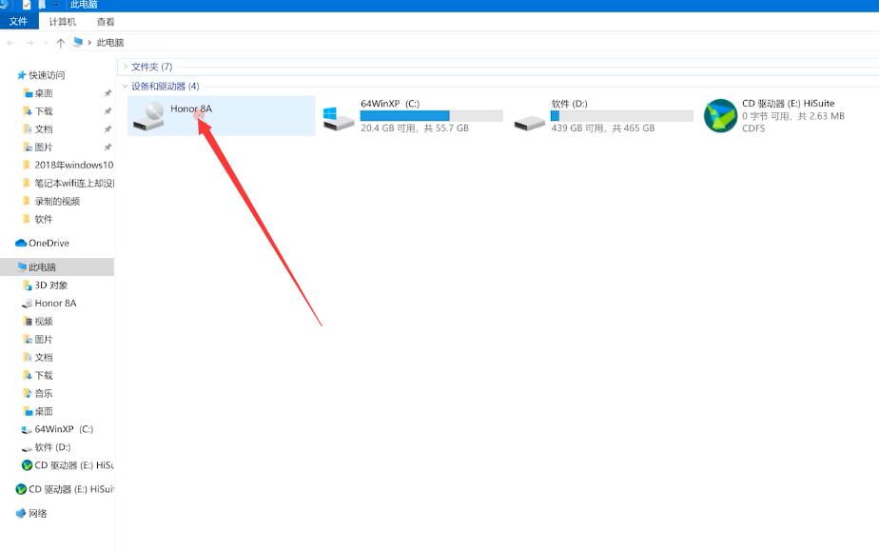Switch to the 计算机 ribbon tab
Screen dimensions: 879x551
pyautogui.click(x=62, y=22)
